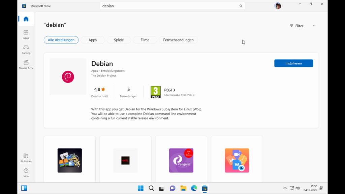The height and width of the screenshot is (194, 345).
Task: Click the Microsoft Store logo in the title bar
Action: point(24,6)
